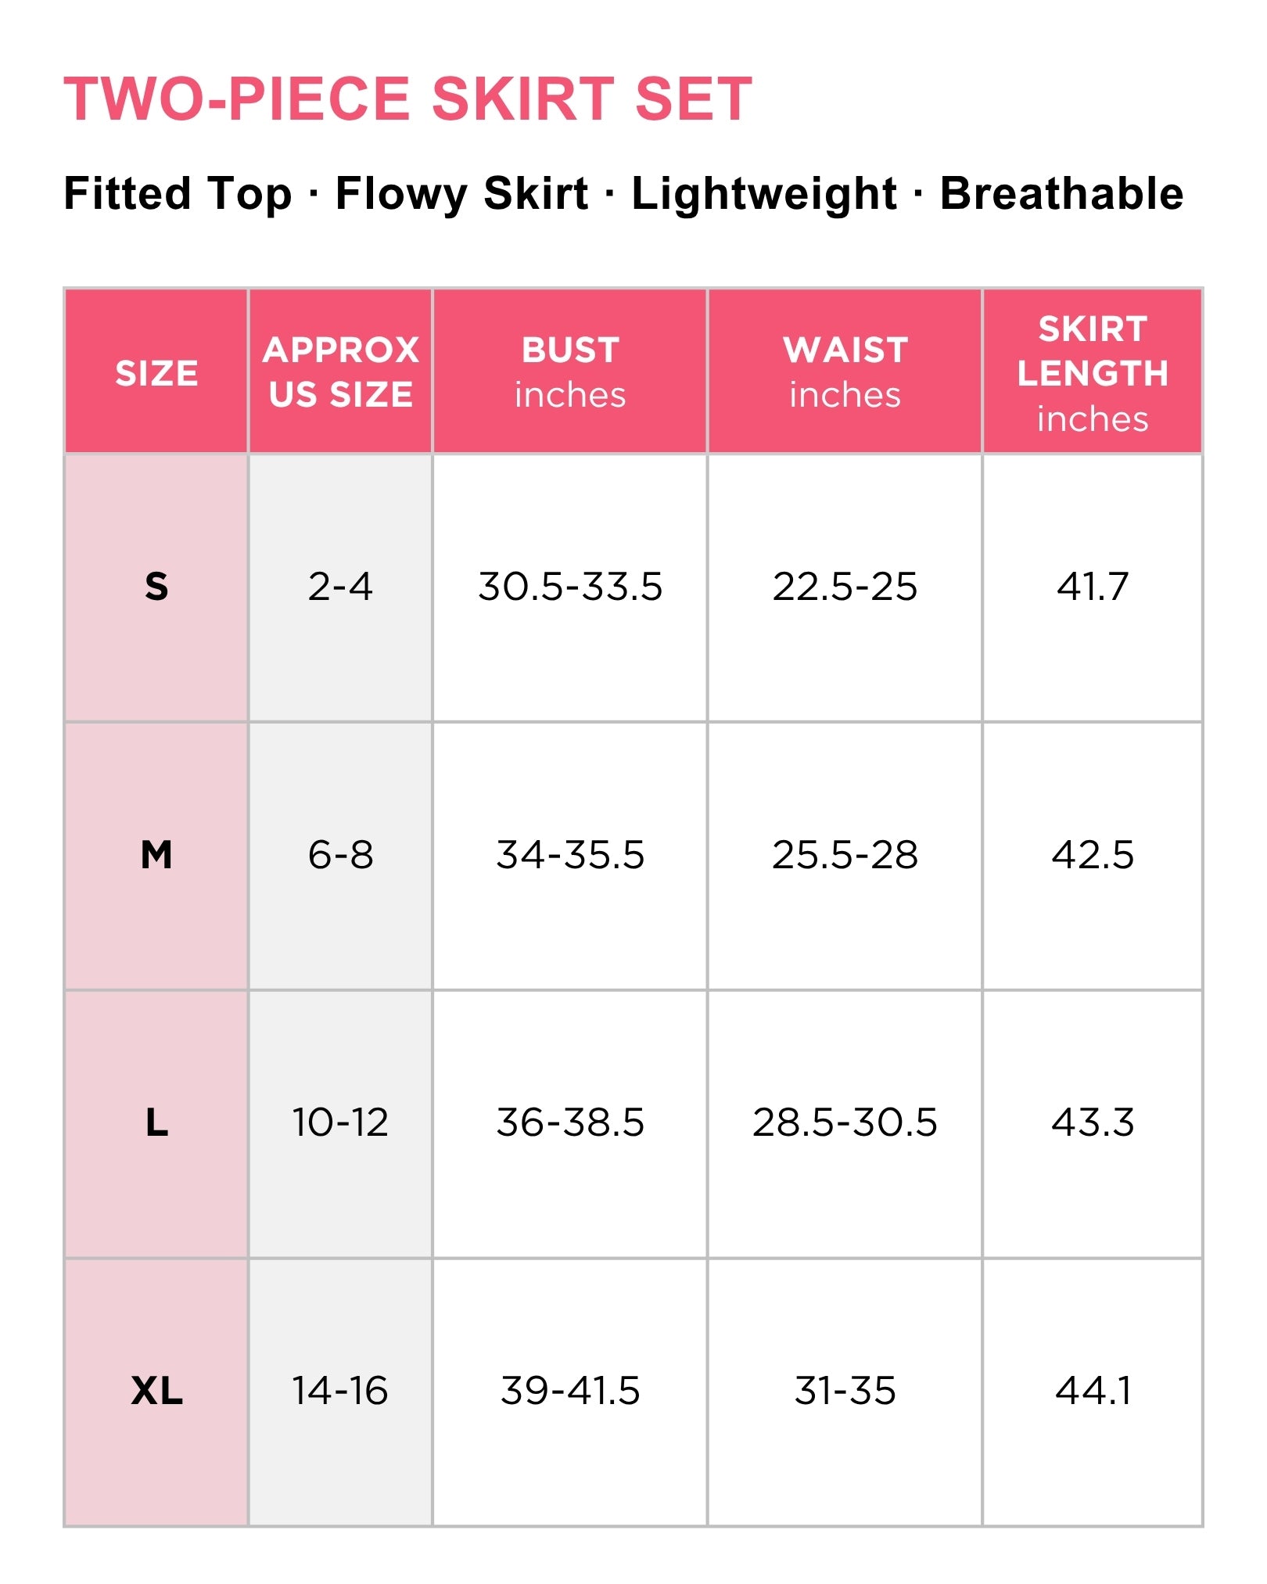This screenshot has width=1267, height=1584.
Task: Click the 30.5-33.5 bust cell
Action: tap(570, 587)
